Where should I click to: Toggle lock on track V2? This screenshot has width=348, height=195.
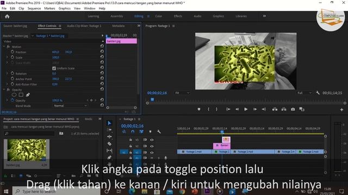(130, 146)
